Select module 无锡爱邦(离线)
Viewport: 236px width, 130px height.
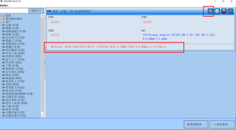click(x=15, y=97)
